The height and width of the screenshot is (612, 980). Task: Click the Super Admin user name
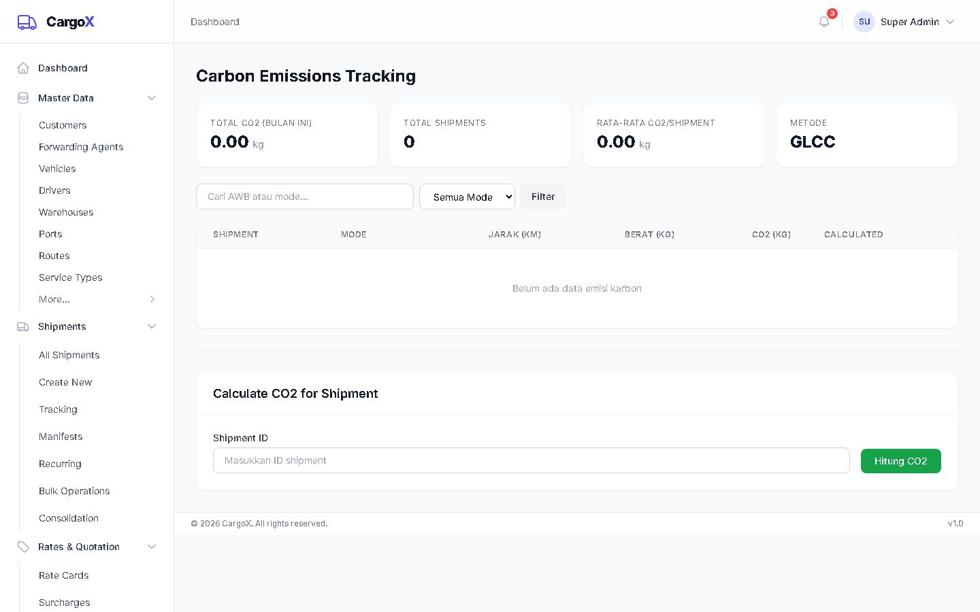coord(910,22)
